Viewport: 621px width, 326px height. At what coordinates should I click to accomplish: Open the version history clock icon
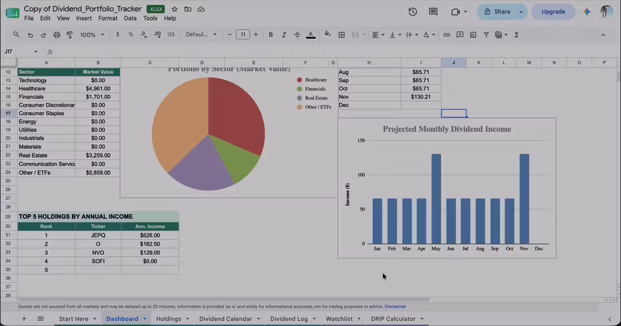[413, 12]
